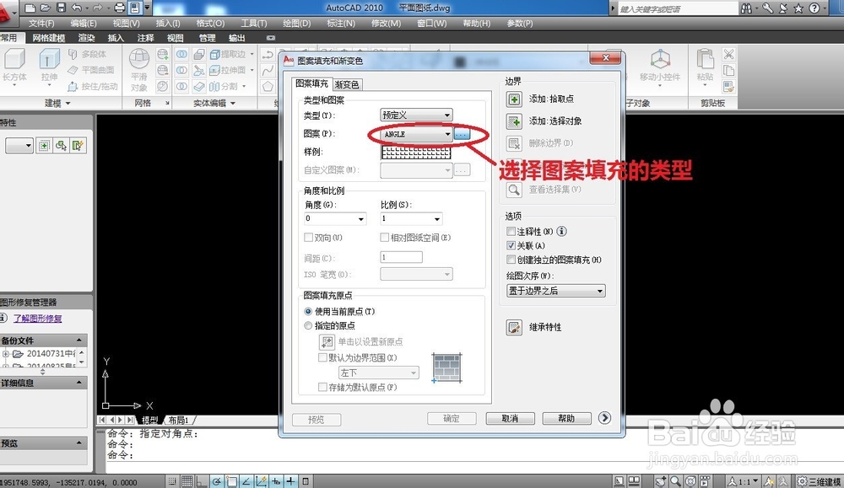
Task: Click the 继承特性 inherit properties icon
Action: (514, 327)
